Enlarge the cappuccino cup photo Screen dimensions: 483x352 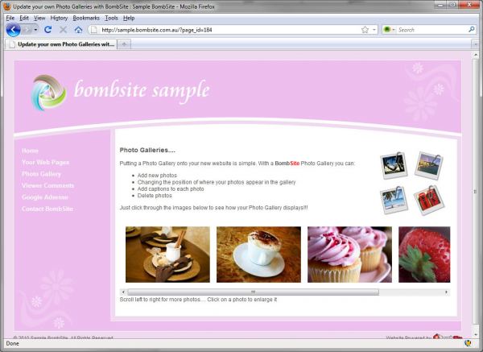click(x=258, y=255)
